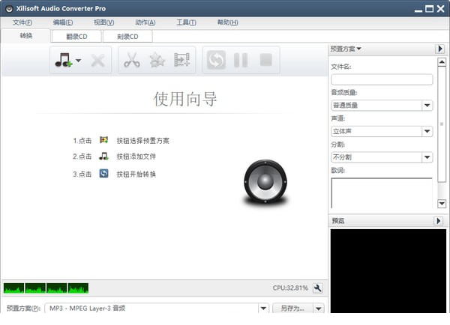This screenshot has width=450, height=325.
Task: Close the Xilisoft Audio Converter window
Action: tap(441, 9)
